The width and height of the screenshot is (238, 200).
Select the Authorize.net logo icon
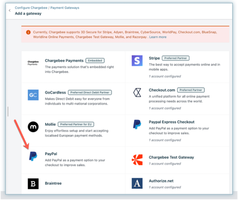(137, 183)
